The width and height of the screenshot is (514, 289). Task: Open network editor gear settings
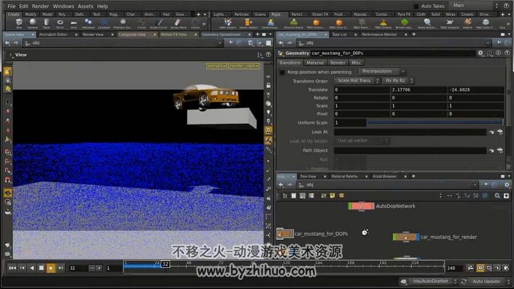click(x=507, y=185)
